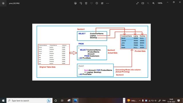
Task: Show file info with the info icon
Action: click(97, 3)
